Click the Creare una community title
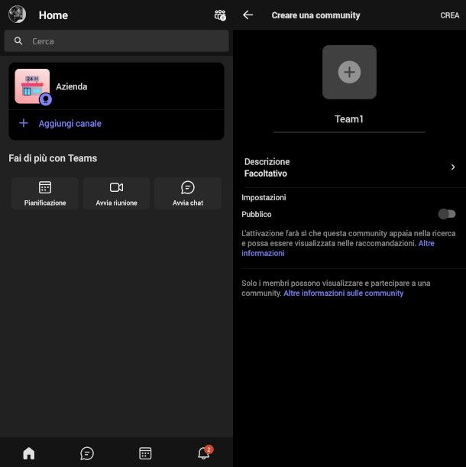466x467 pixels. [x=316, y=15]
